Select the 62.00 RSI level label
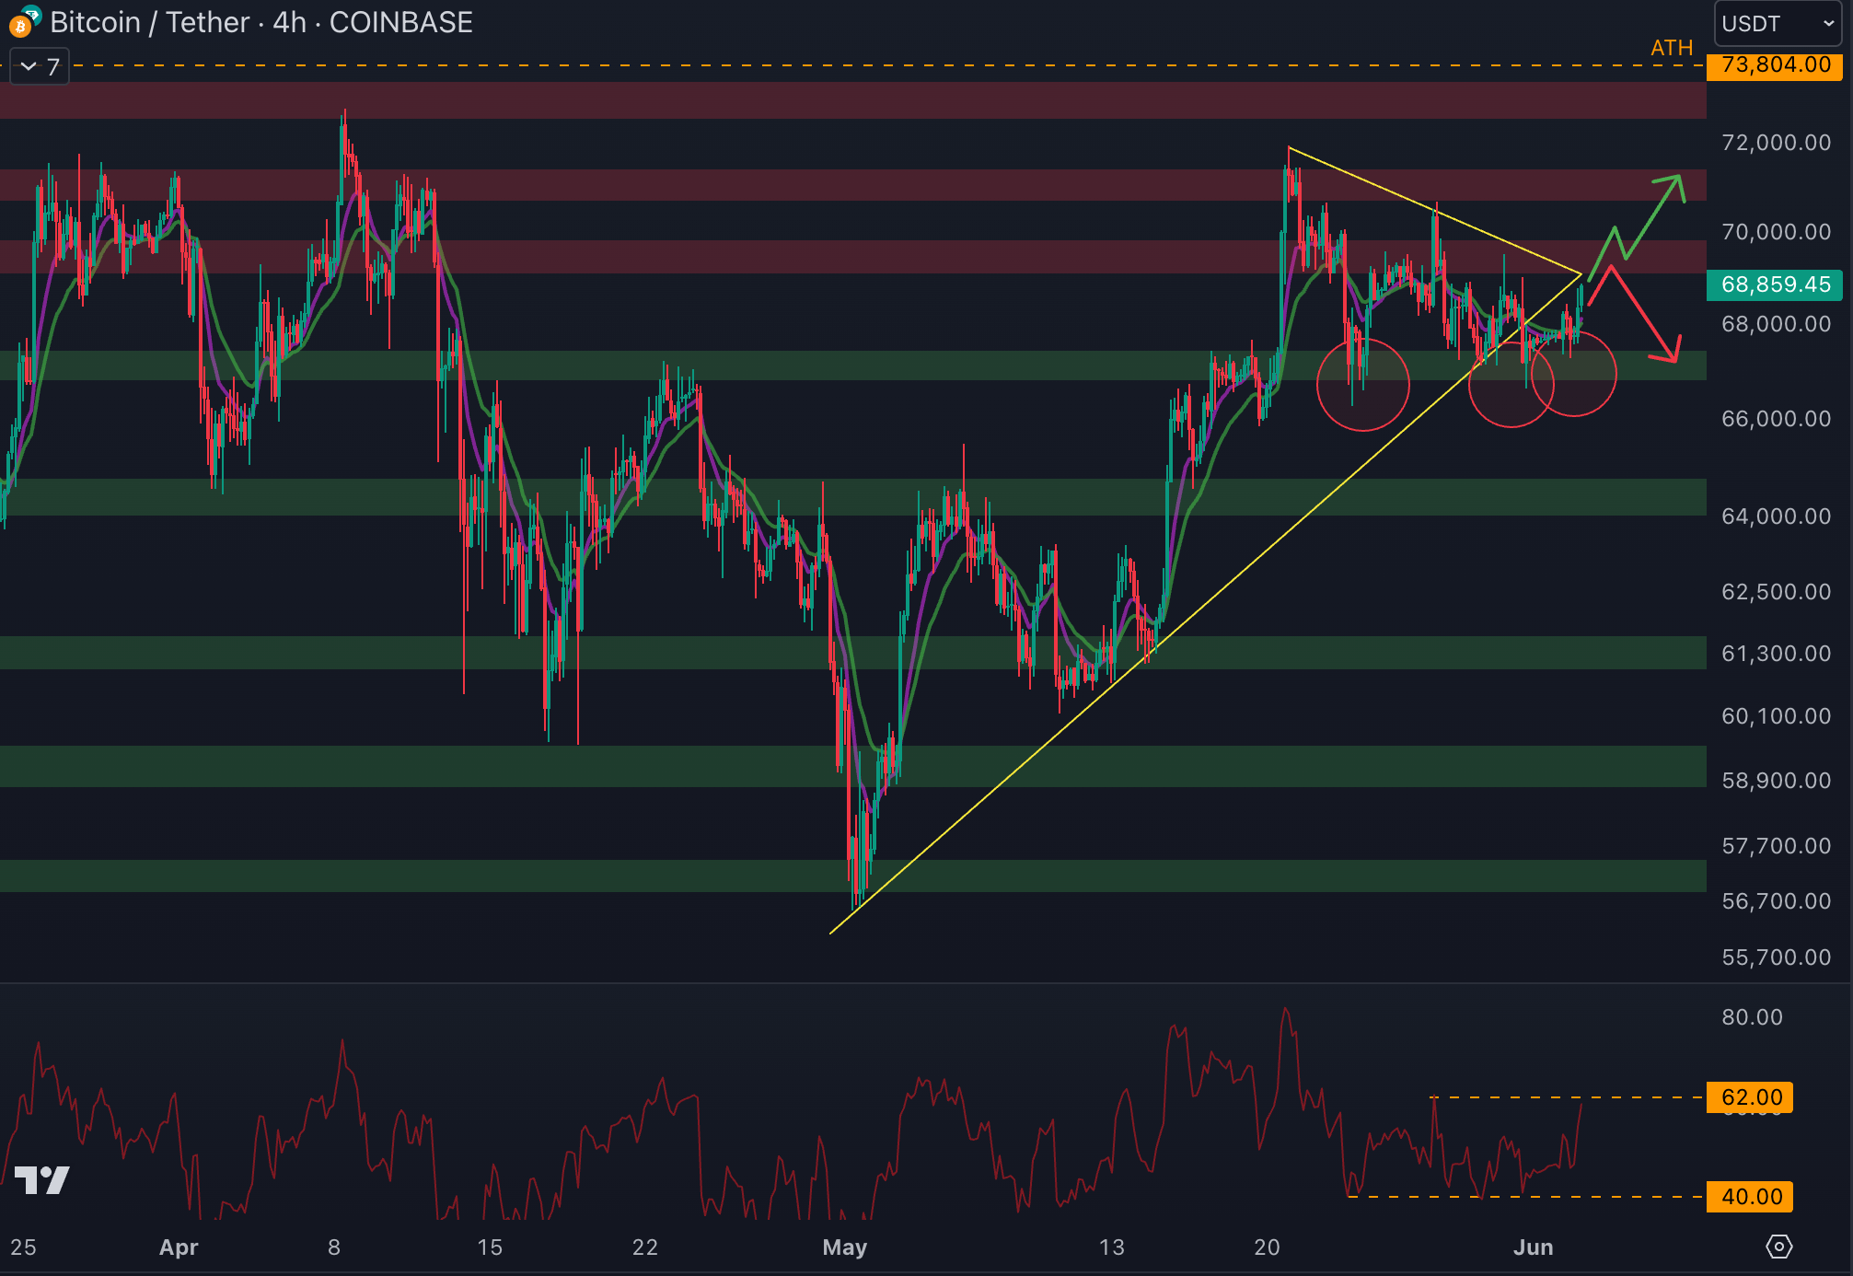Screen dimensions: 1853x1276 click(x=1751, y=1097)
